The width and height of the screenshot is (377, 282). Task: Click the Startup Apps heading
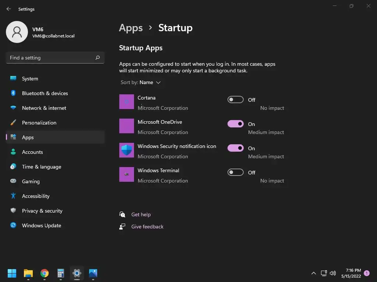tap(141, 48)
